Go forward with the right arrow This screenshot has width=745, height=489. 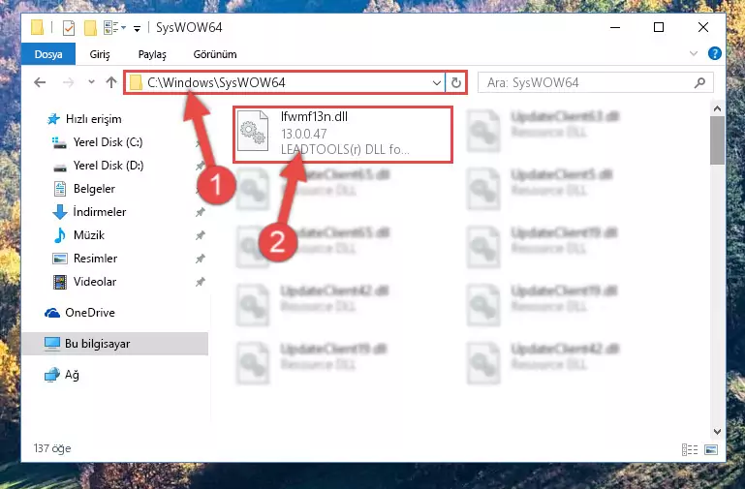click(x=69, y=82)
